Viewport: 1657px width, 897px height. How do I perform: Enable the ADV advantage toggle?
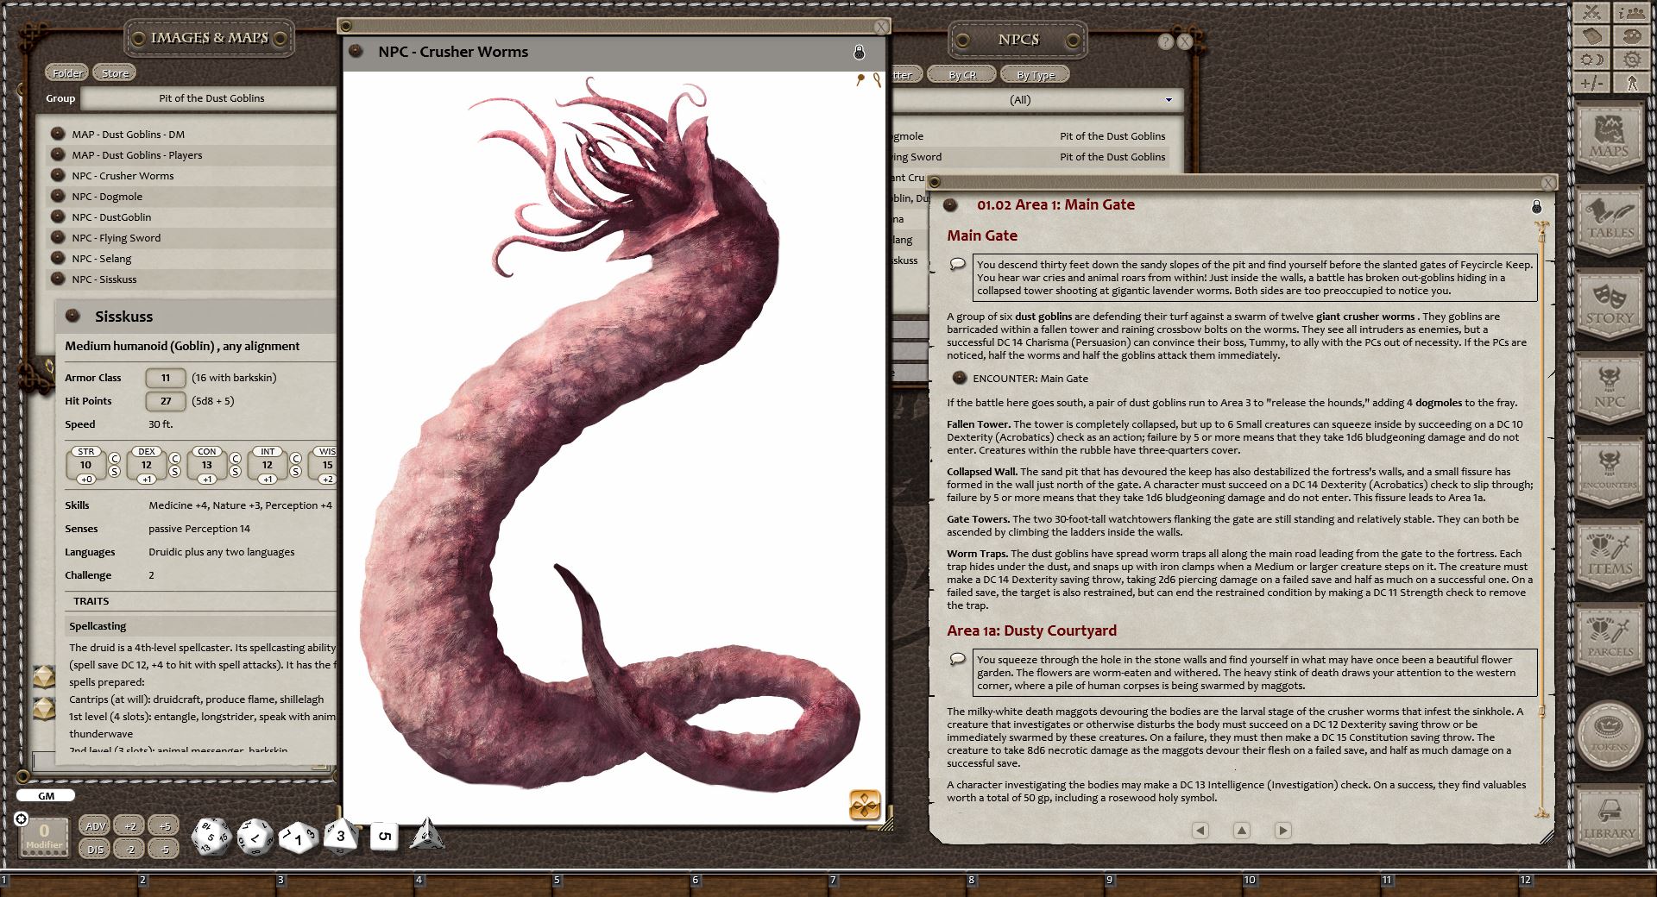click(95, 825)
